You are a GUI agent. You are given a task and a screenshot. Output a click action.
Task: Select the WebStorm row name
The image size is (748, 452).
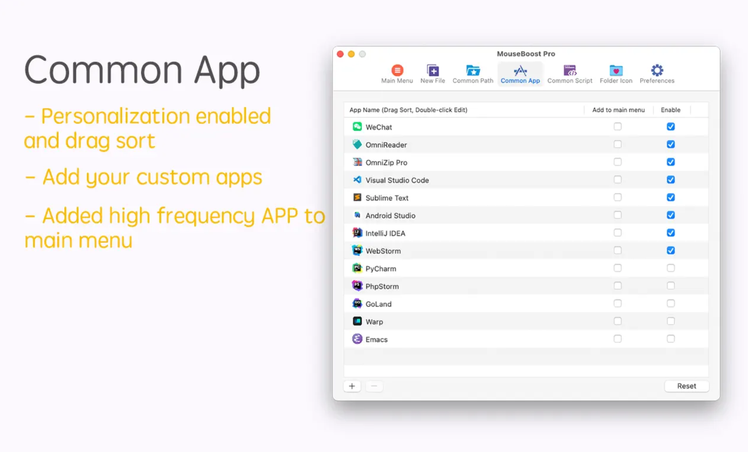pos(383,251)
